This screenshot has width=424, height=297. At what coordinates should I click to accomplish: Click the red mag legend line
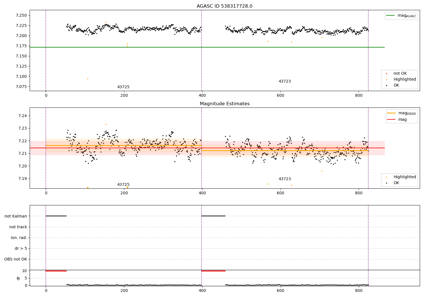tap(391, 119)
